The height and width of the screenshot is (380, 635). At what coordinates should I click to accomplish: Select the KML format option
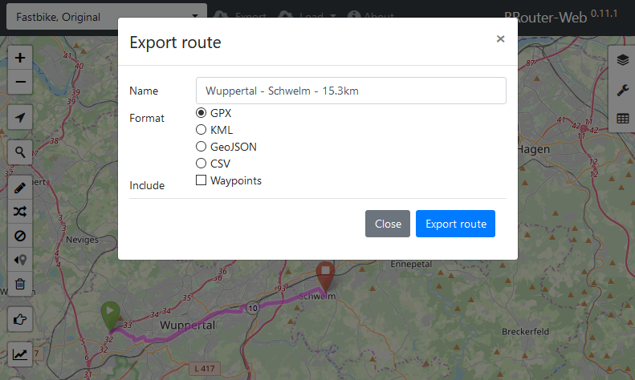point(201,130)
